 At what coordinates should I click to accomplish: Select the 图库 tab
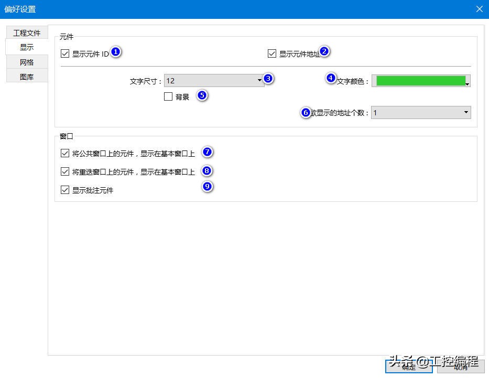26,76
